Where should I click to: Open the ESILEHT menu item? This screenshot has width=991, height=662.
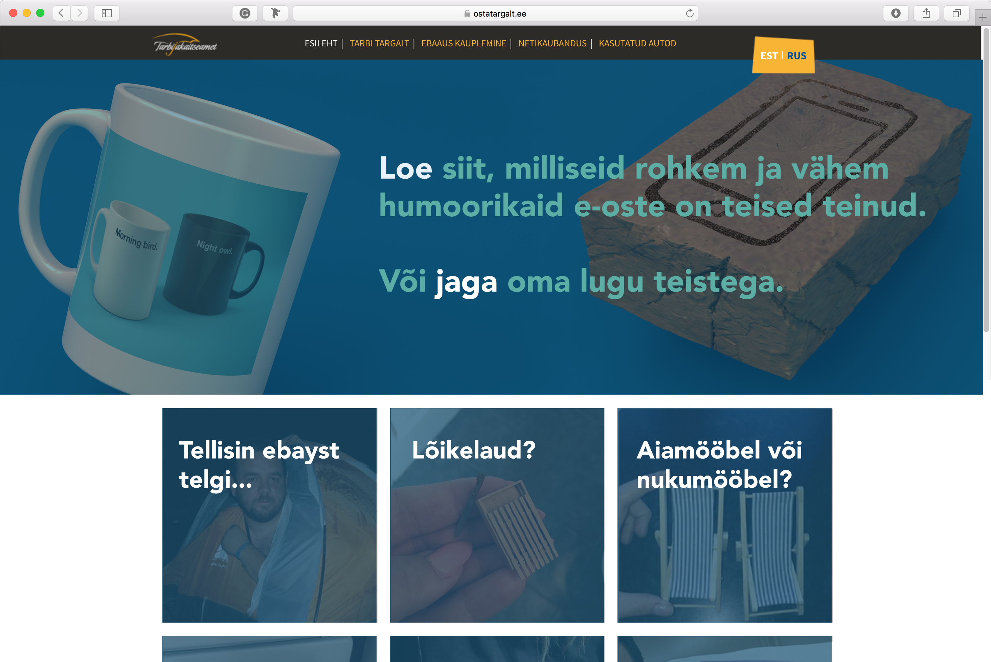coord(321,43)
